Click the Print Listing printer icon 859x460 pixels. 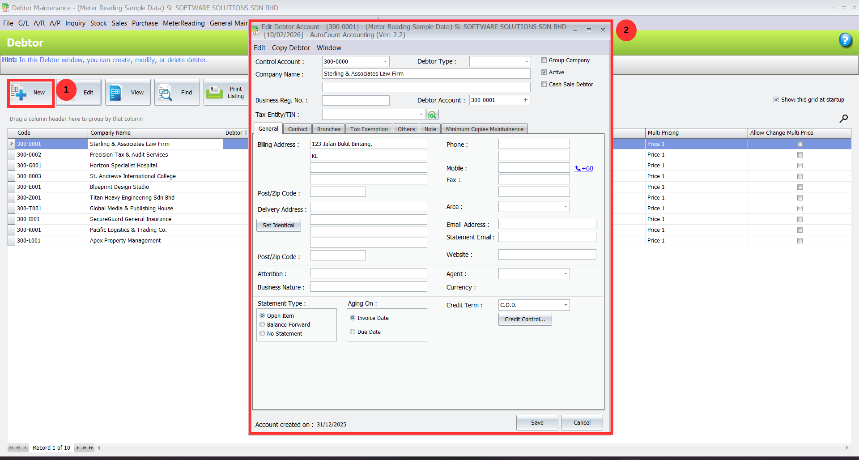click(214, 93)
